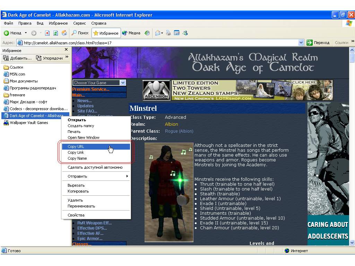This screenshot has height=266, width=355.
Task: Open the Premium Service link
Action: [x=91, y=89]
